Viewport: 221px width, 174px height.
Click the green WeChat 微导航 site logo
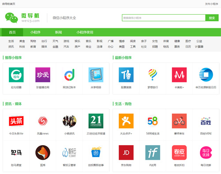coord(22,18)
